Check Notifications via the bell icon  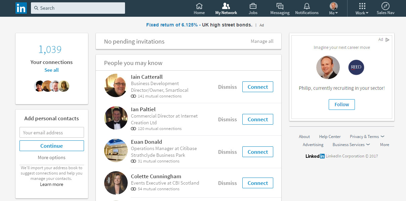[x=307, y=6]
